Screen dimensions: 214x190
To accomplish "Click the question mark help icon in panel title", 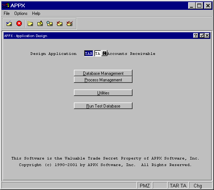I will click(195, 36).
